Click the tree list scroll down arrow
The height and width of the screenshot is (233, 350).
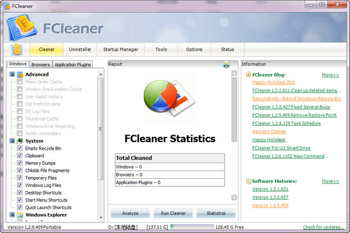pyautogui.click(x=101, y=217)
